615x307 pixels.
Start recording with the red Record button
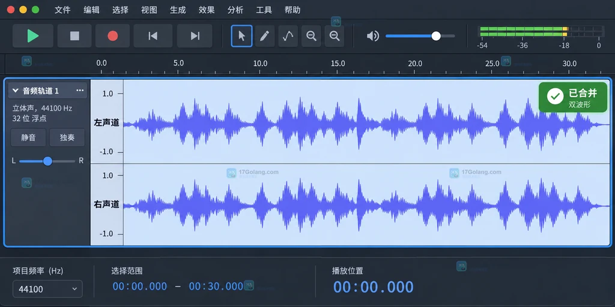coord(112,36)
